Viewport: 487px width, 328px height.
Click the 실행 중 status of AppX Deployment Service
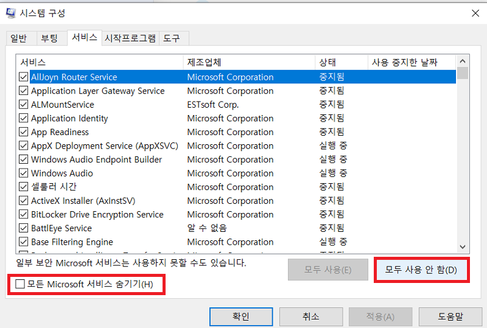(x=333, y=145)
